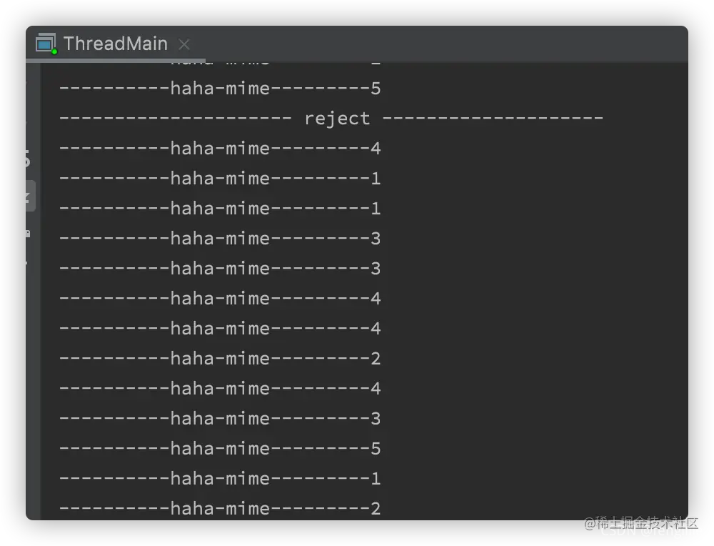Toggle soft-wrap icon in console sidebar
714x546 pixels.
(27, 159)
